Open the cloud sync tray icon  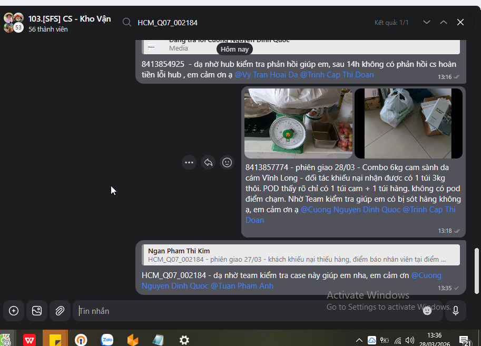click(372, 340)
